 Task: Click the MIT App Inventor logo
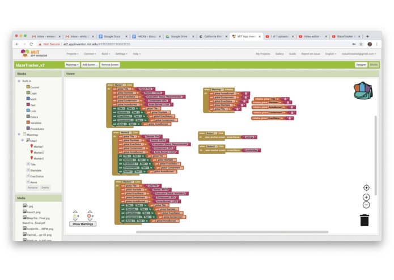pyautogui.click(x=33, y=53)
